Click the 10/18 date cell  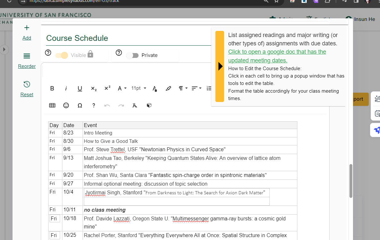click(x=72, y=223)
